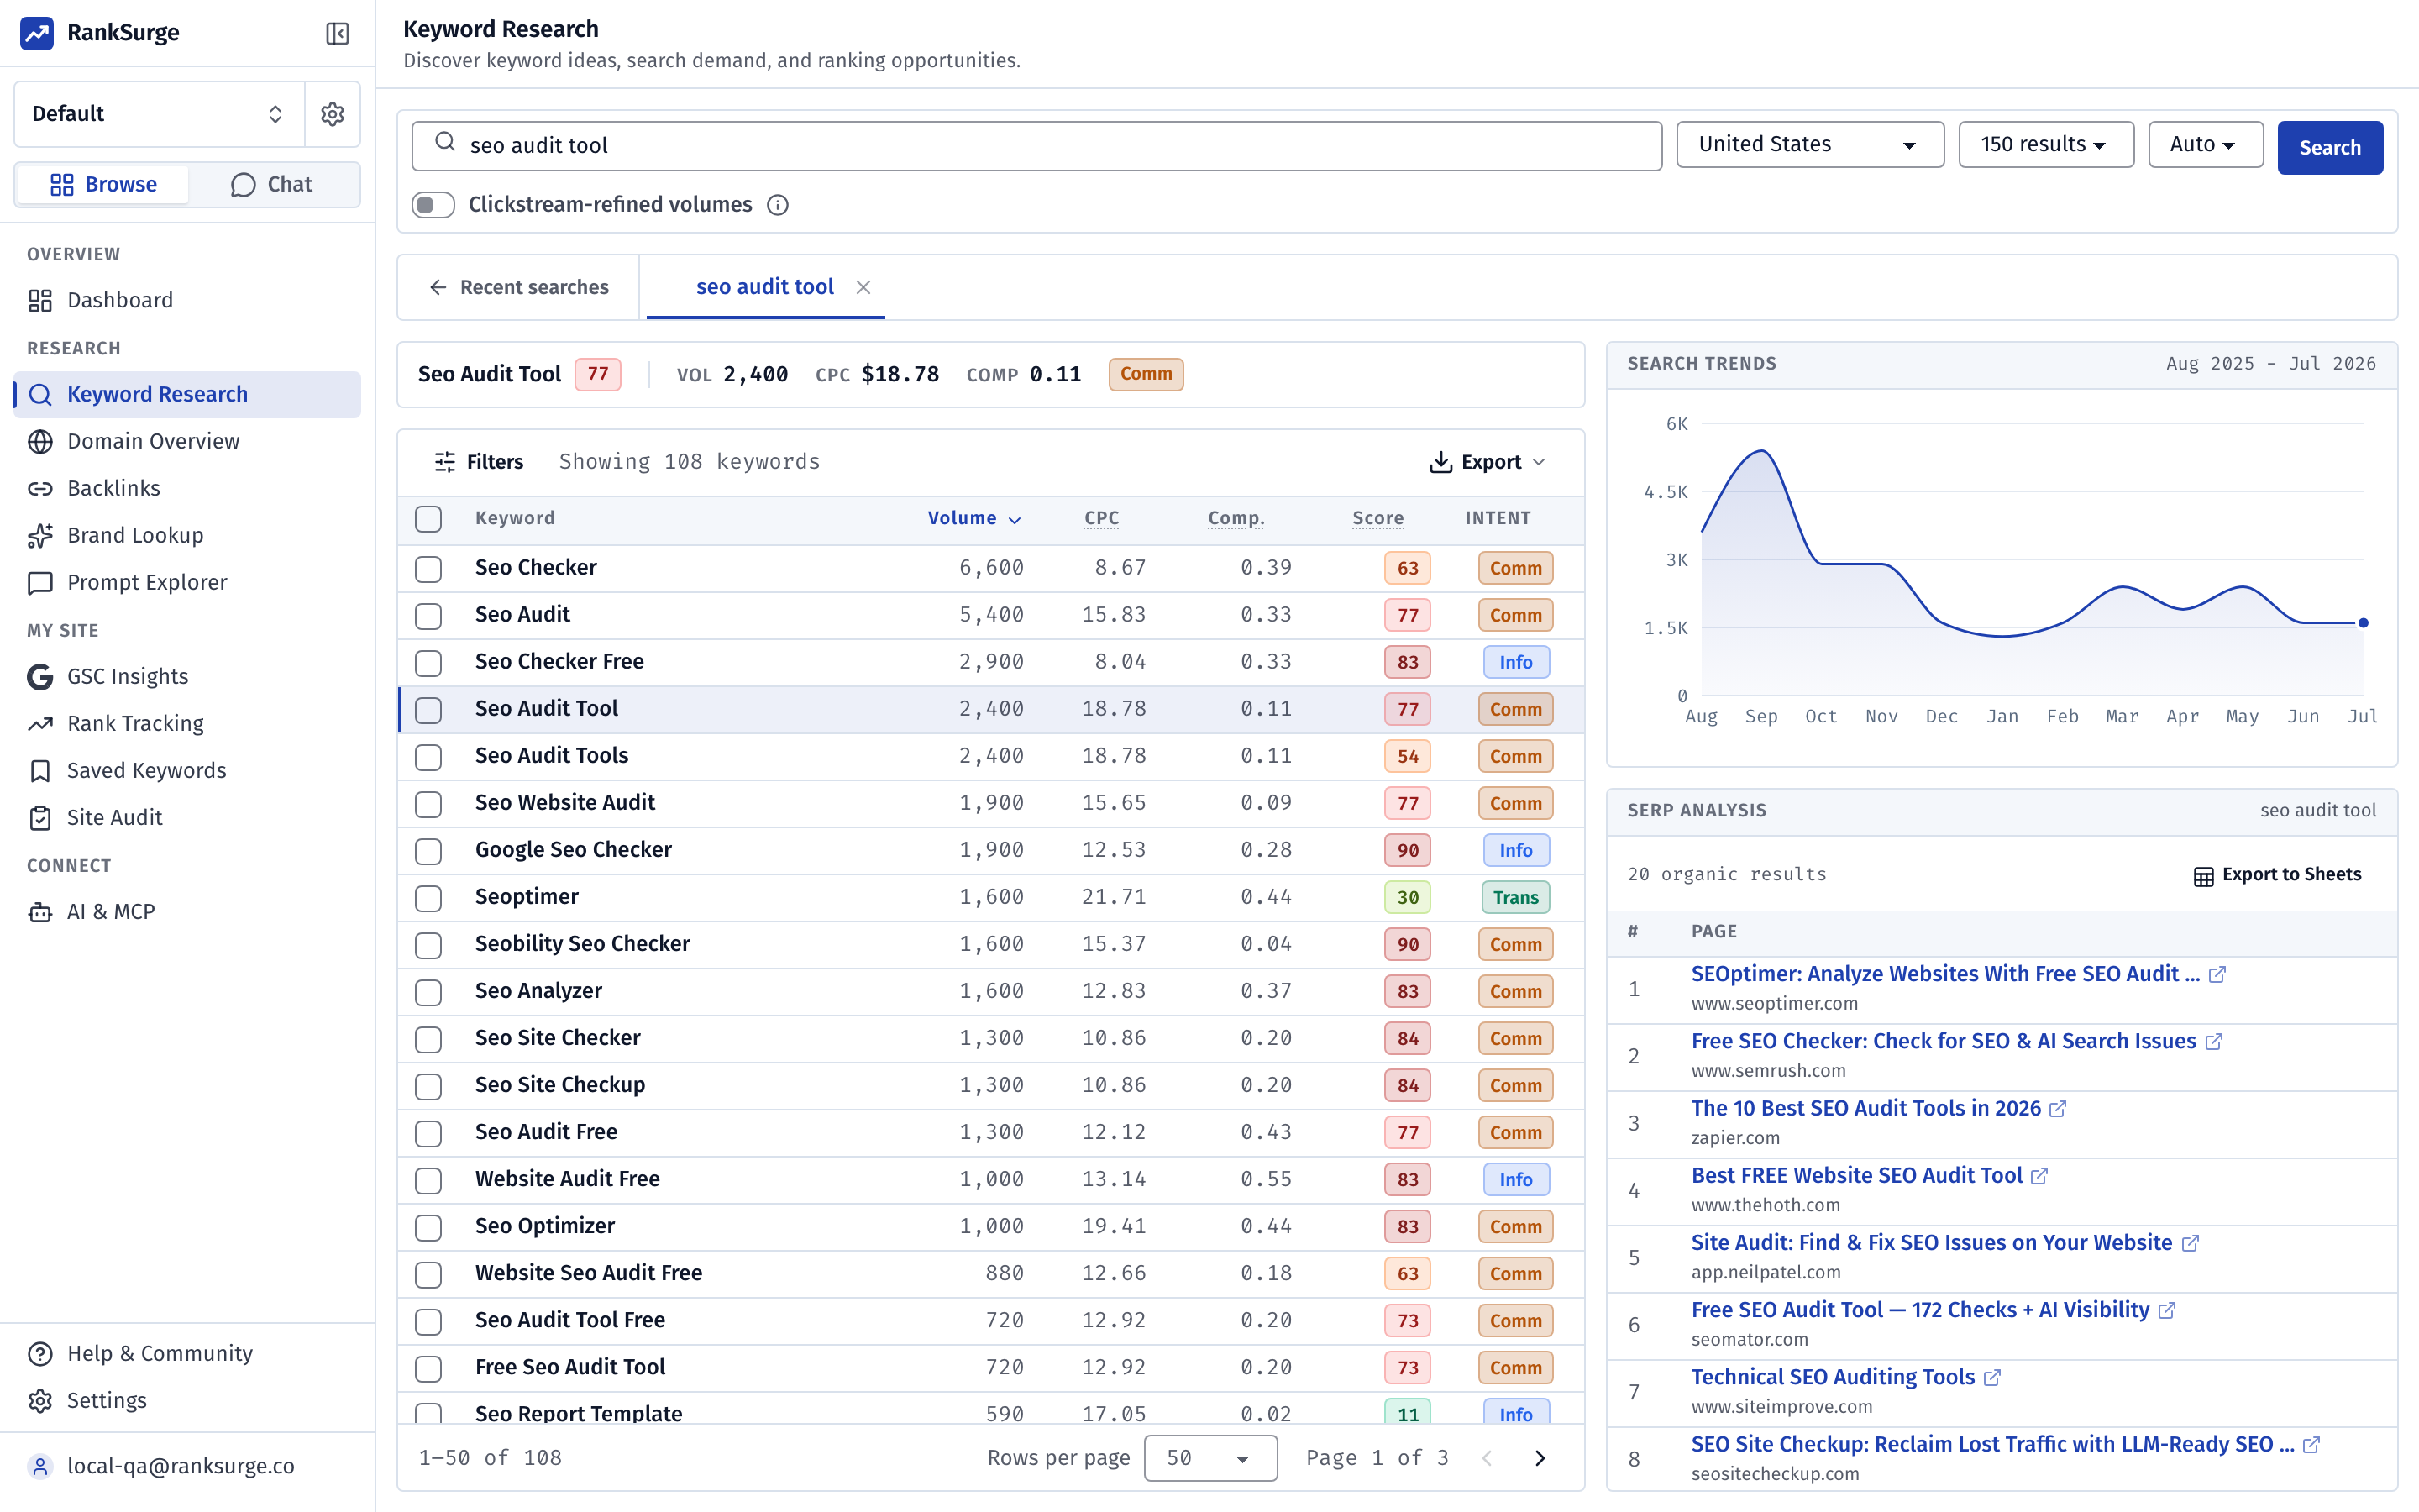Open the 150 results dropdown

2046,145
